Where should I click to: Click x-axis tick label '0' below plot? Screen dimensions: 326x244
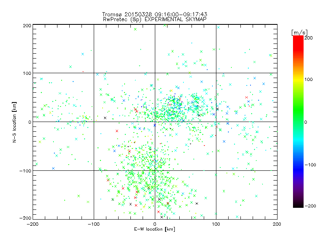point(155,224)
